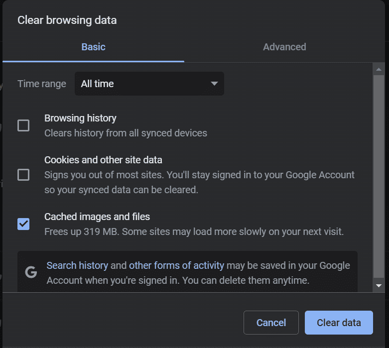Open the Time range dropdown showing All time

tap(149, 84)
